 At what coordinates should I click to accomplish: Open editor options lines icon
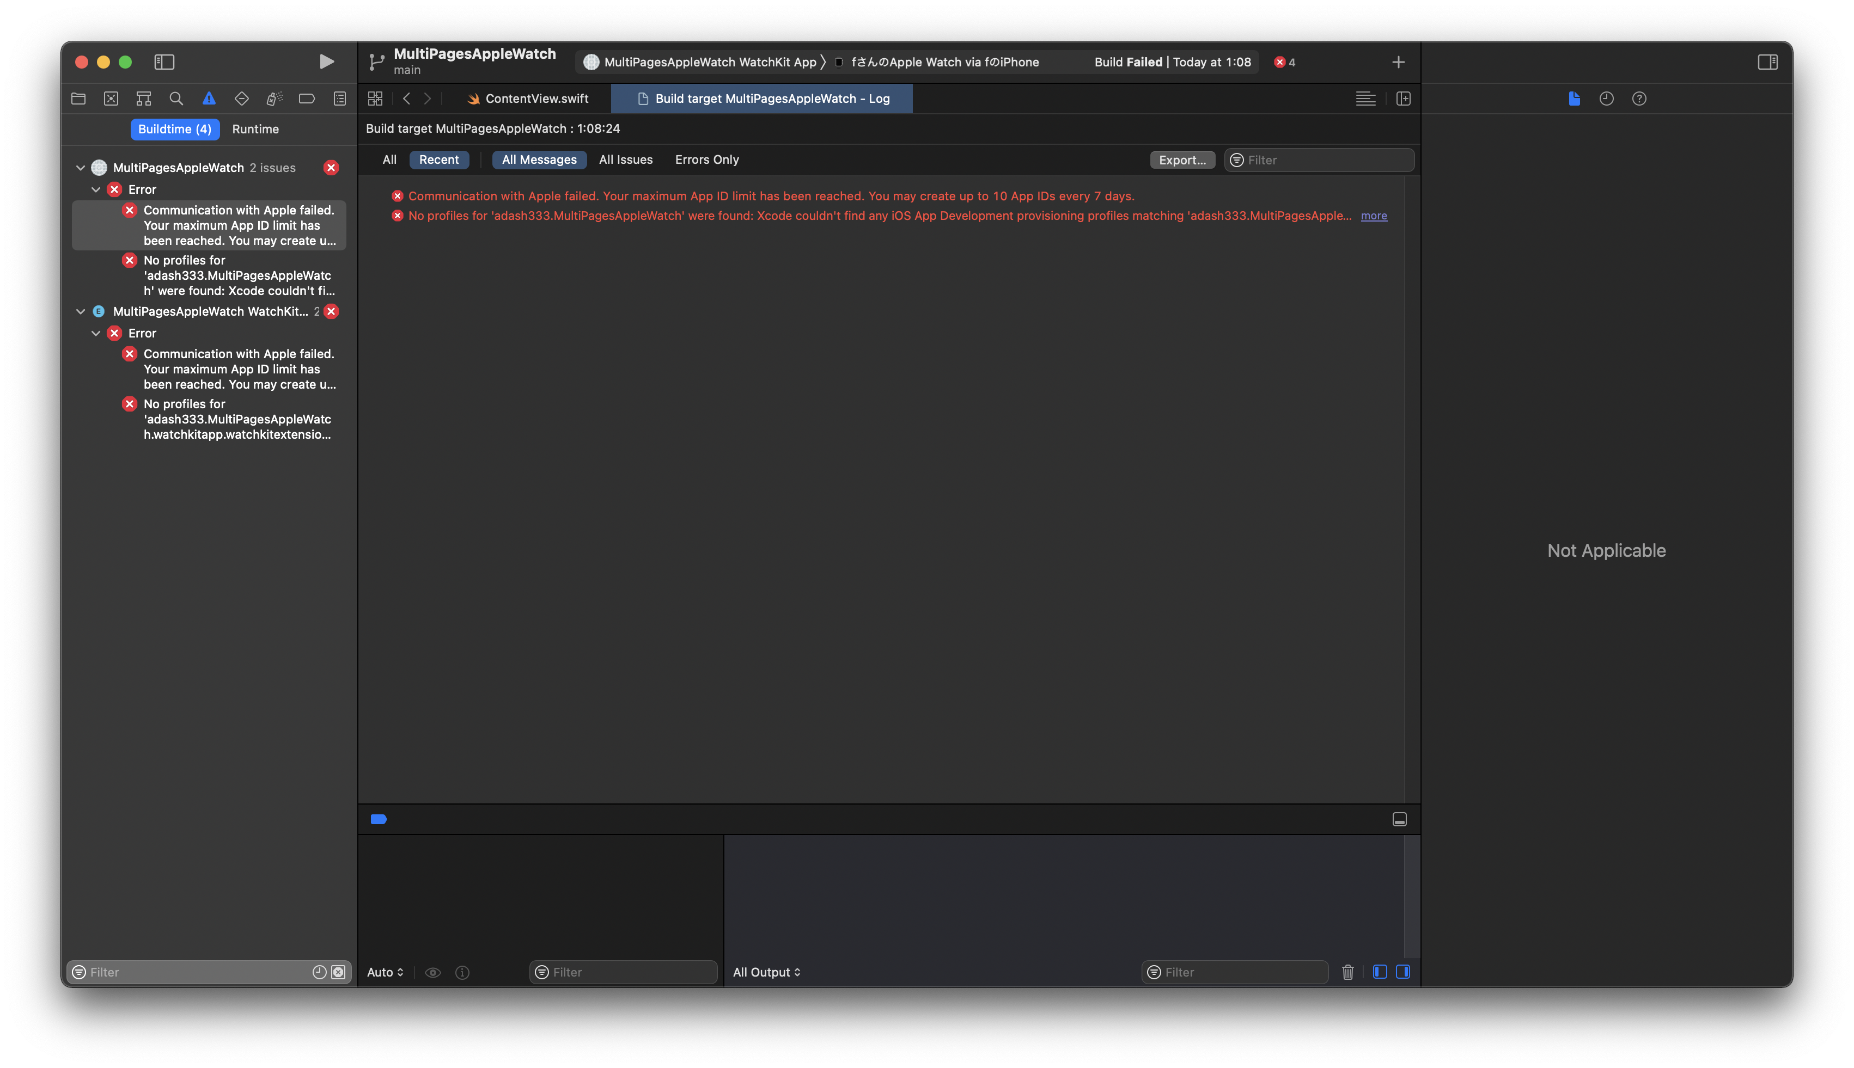pyautogui.click(x=1365, y=99)
